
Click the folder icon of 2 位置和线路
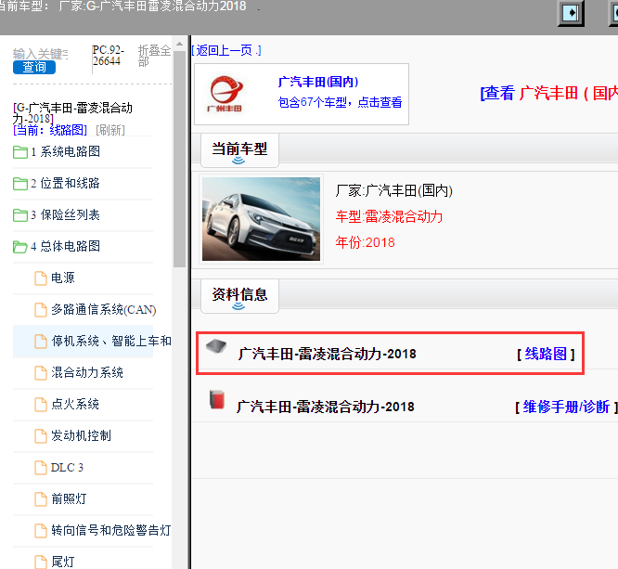[20, 184]
